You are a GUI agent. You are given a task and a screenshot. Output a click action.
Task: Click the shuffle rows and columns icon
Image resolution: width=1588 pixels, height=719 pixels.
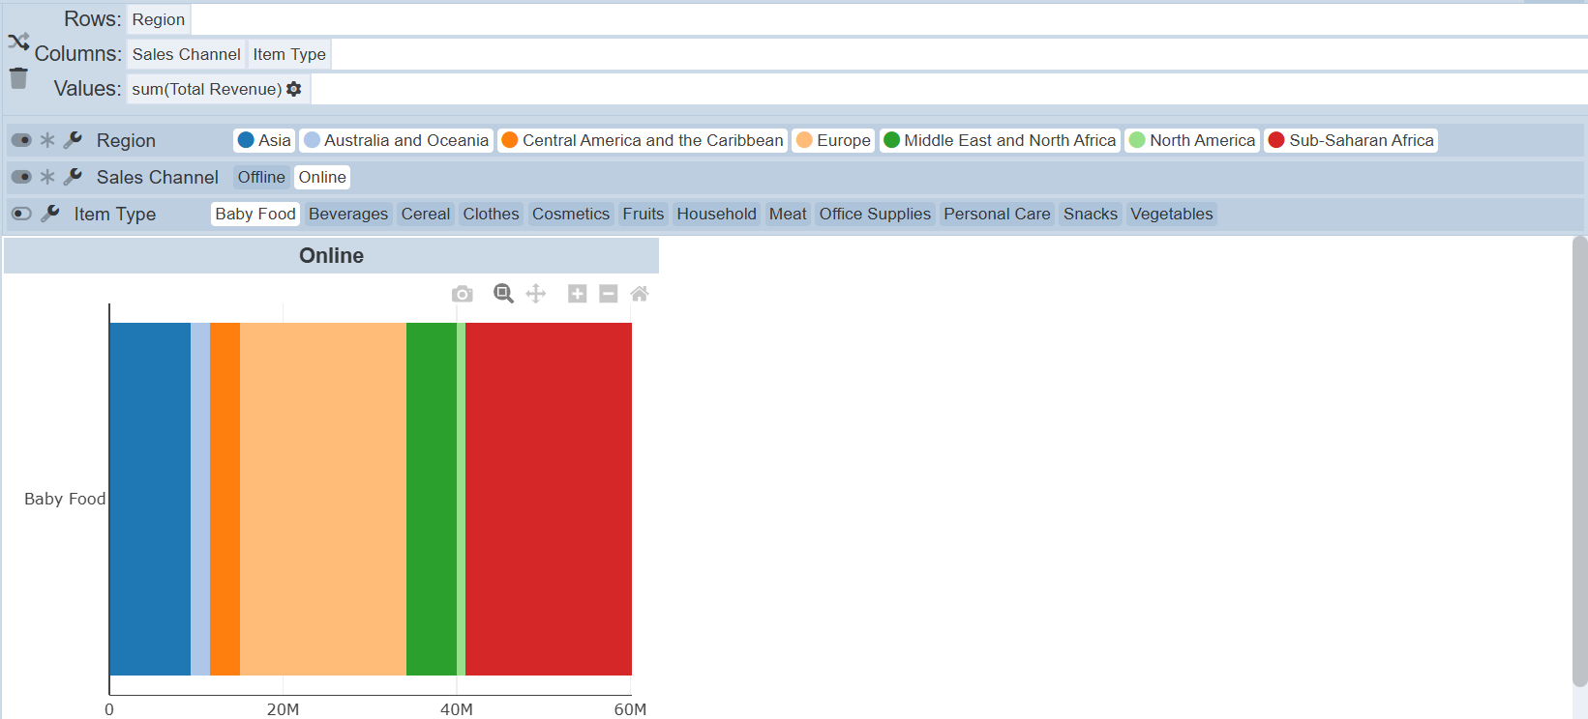18,42
